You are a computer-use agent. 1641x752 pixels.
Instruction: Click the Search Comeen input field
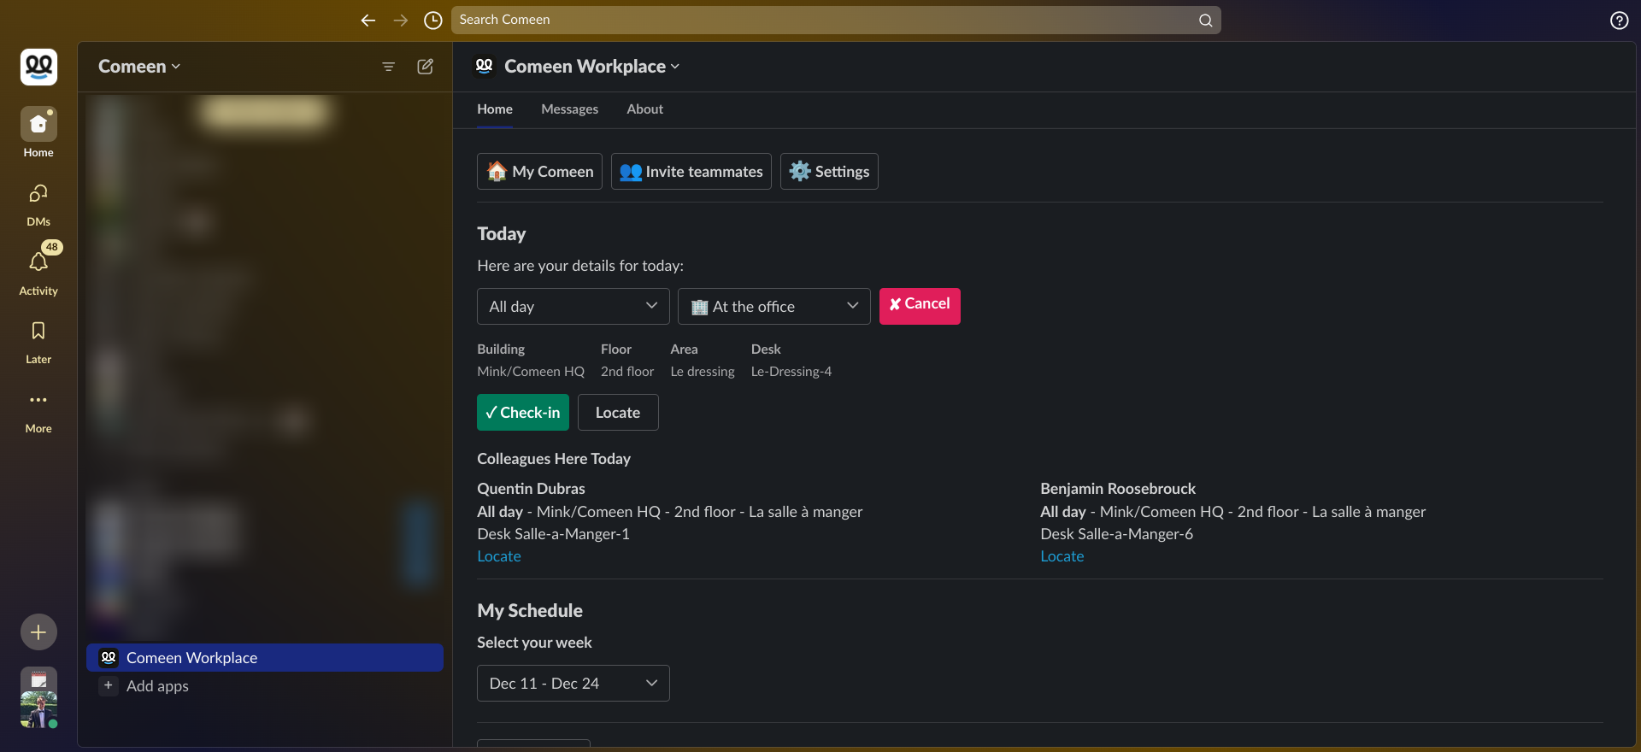(x=836, y=21)
